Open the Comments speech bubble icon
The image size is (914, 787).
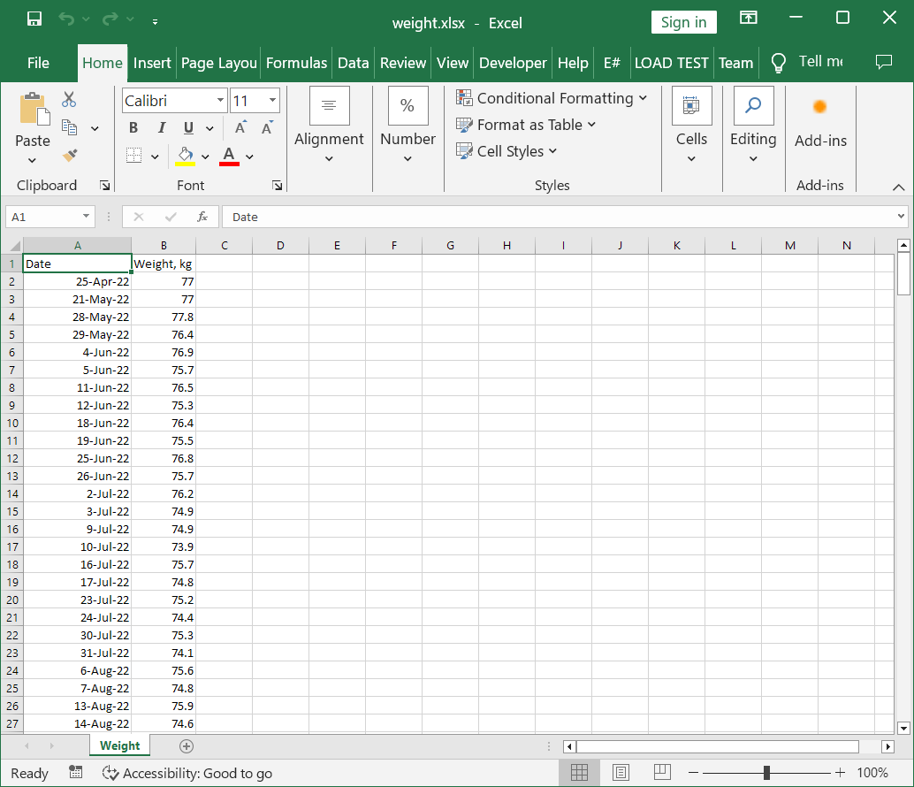click(x=884, y=62)
